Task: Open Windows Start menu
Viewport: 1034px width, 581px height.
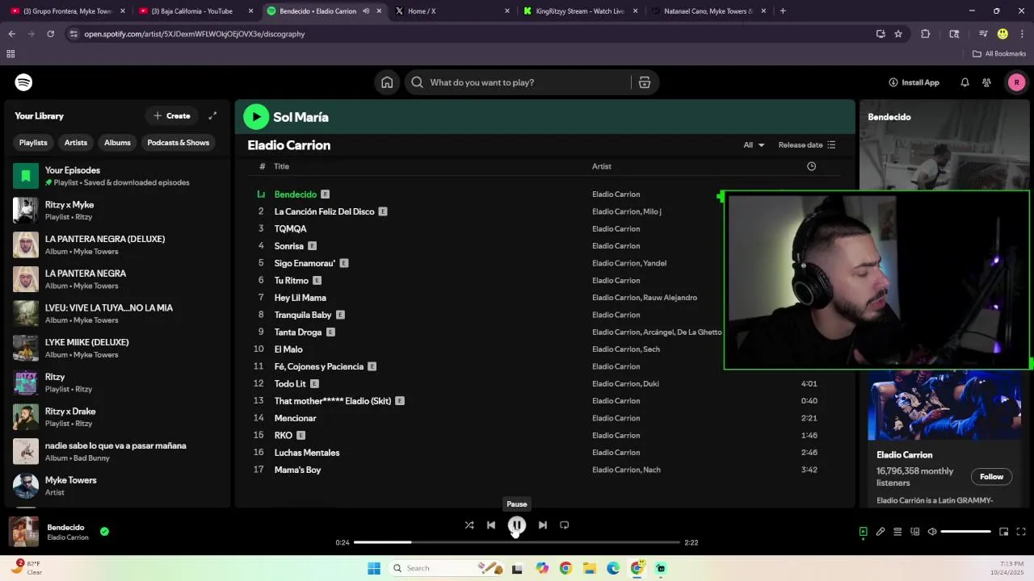Action: tap(374, 568)
